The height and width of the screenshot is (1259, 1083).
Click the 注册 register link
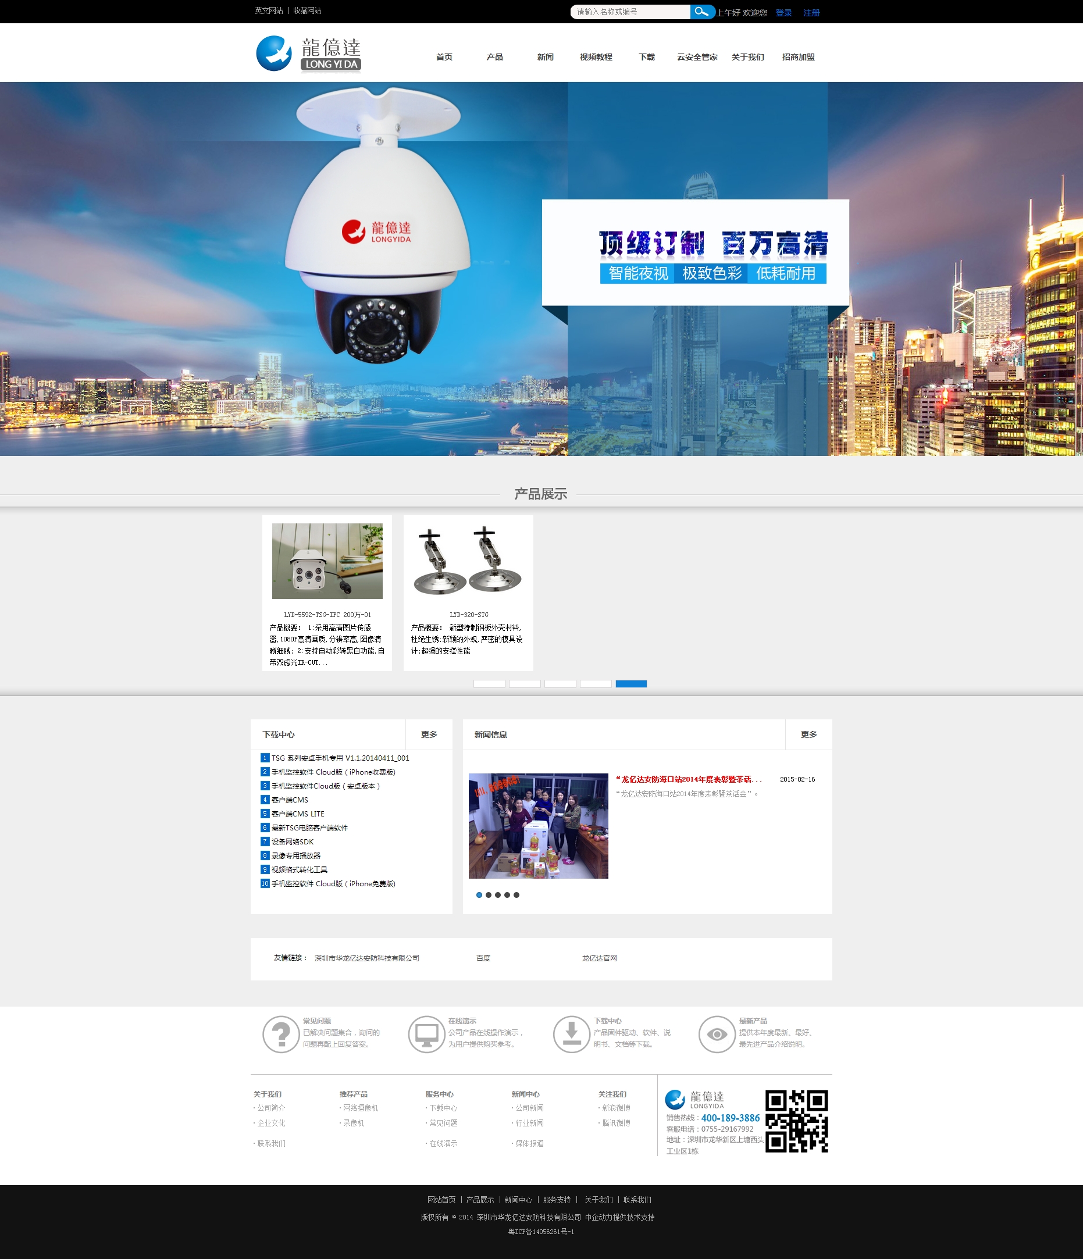811,13
